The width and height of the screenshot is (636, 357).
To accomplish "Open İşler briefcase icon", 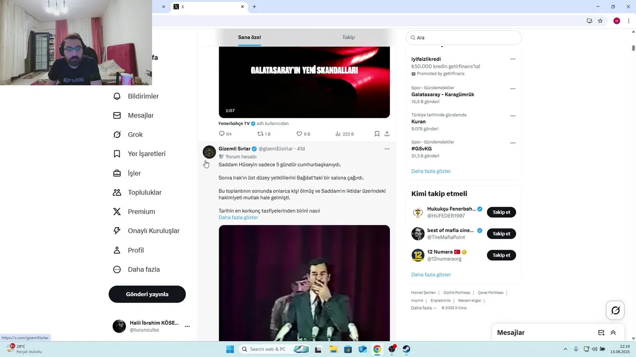I will (x=117, y=173).
